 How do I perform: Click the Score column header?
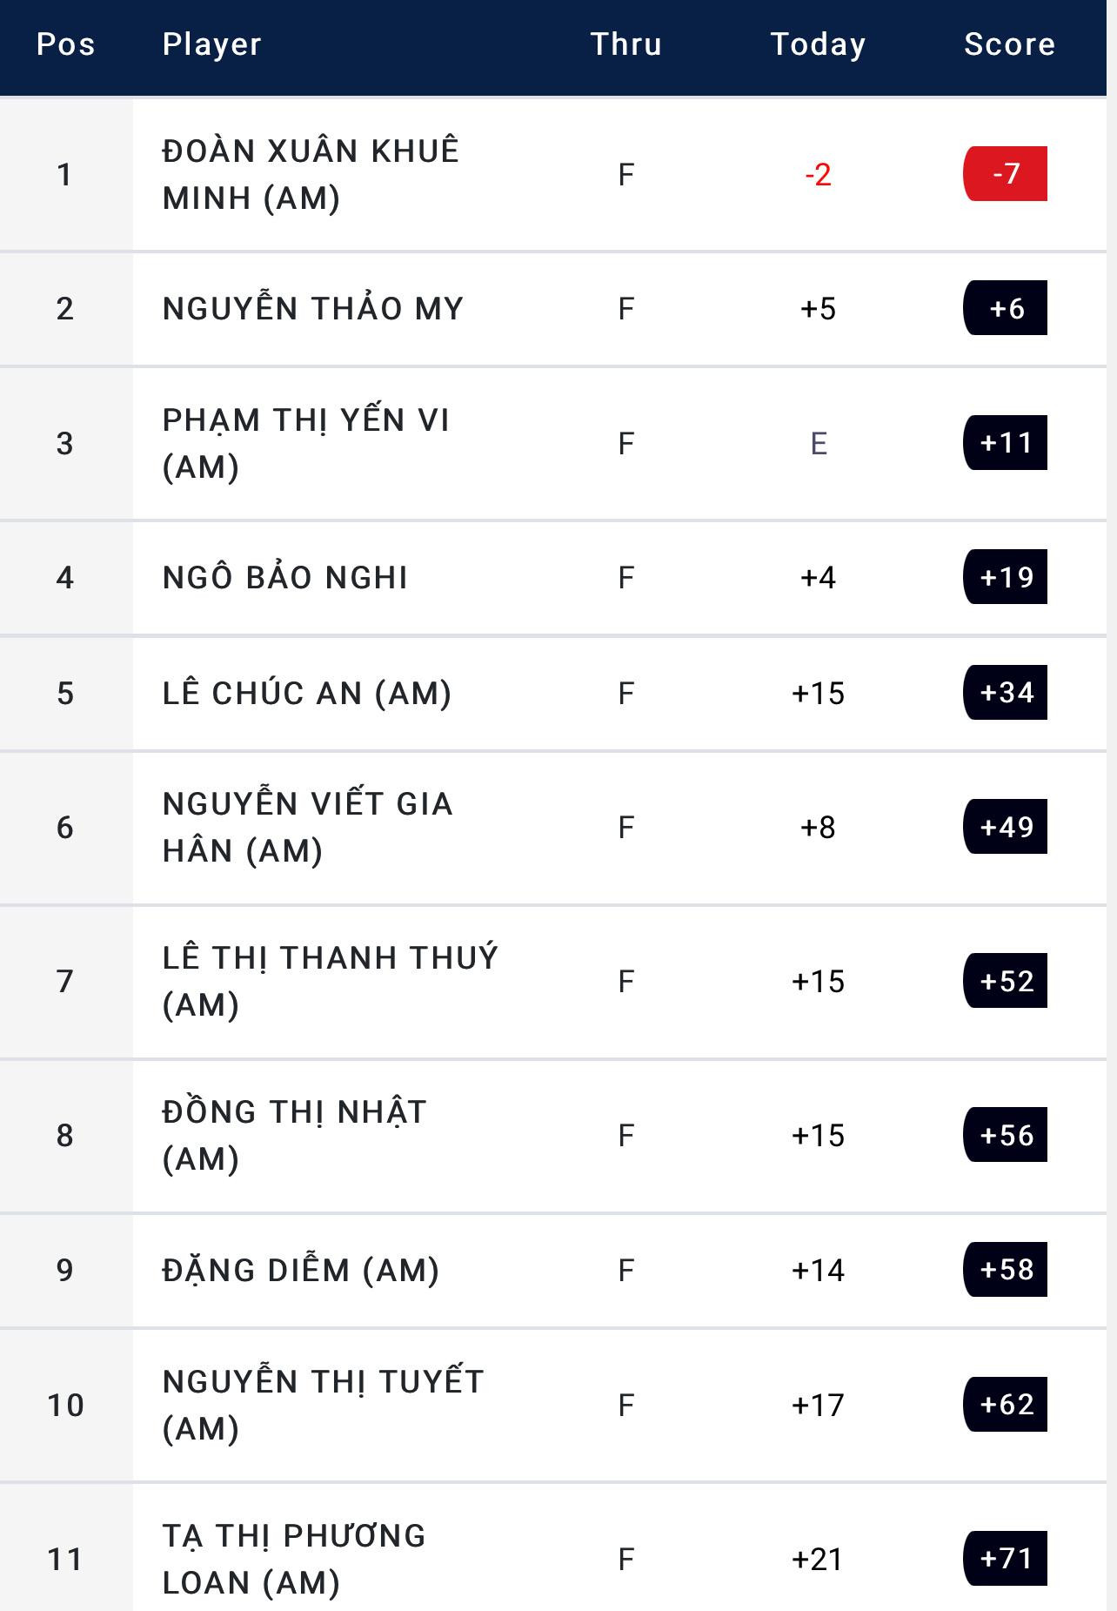[1009, 44]
